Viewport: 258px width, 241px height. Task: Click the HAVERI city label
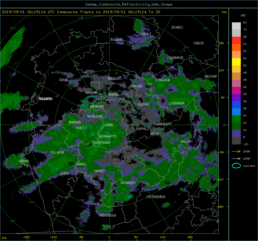[99, 171]
